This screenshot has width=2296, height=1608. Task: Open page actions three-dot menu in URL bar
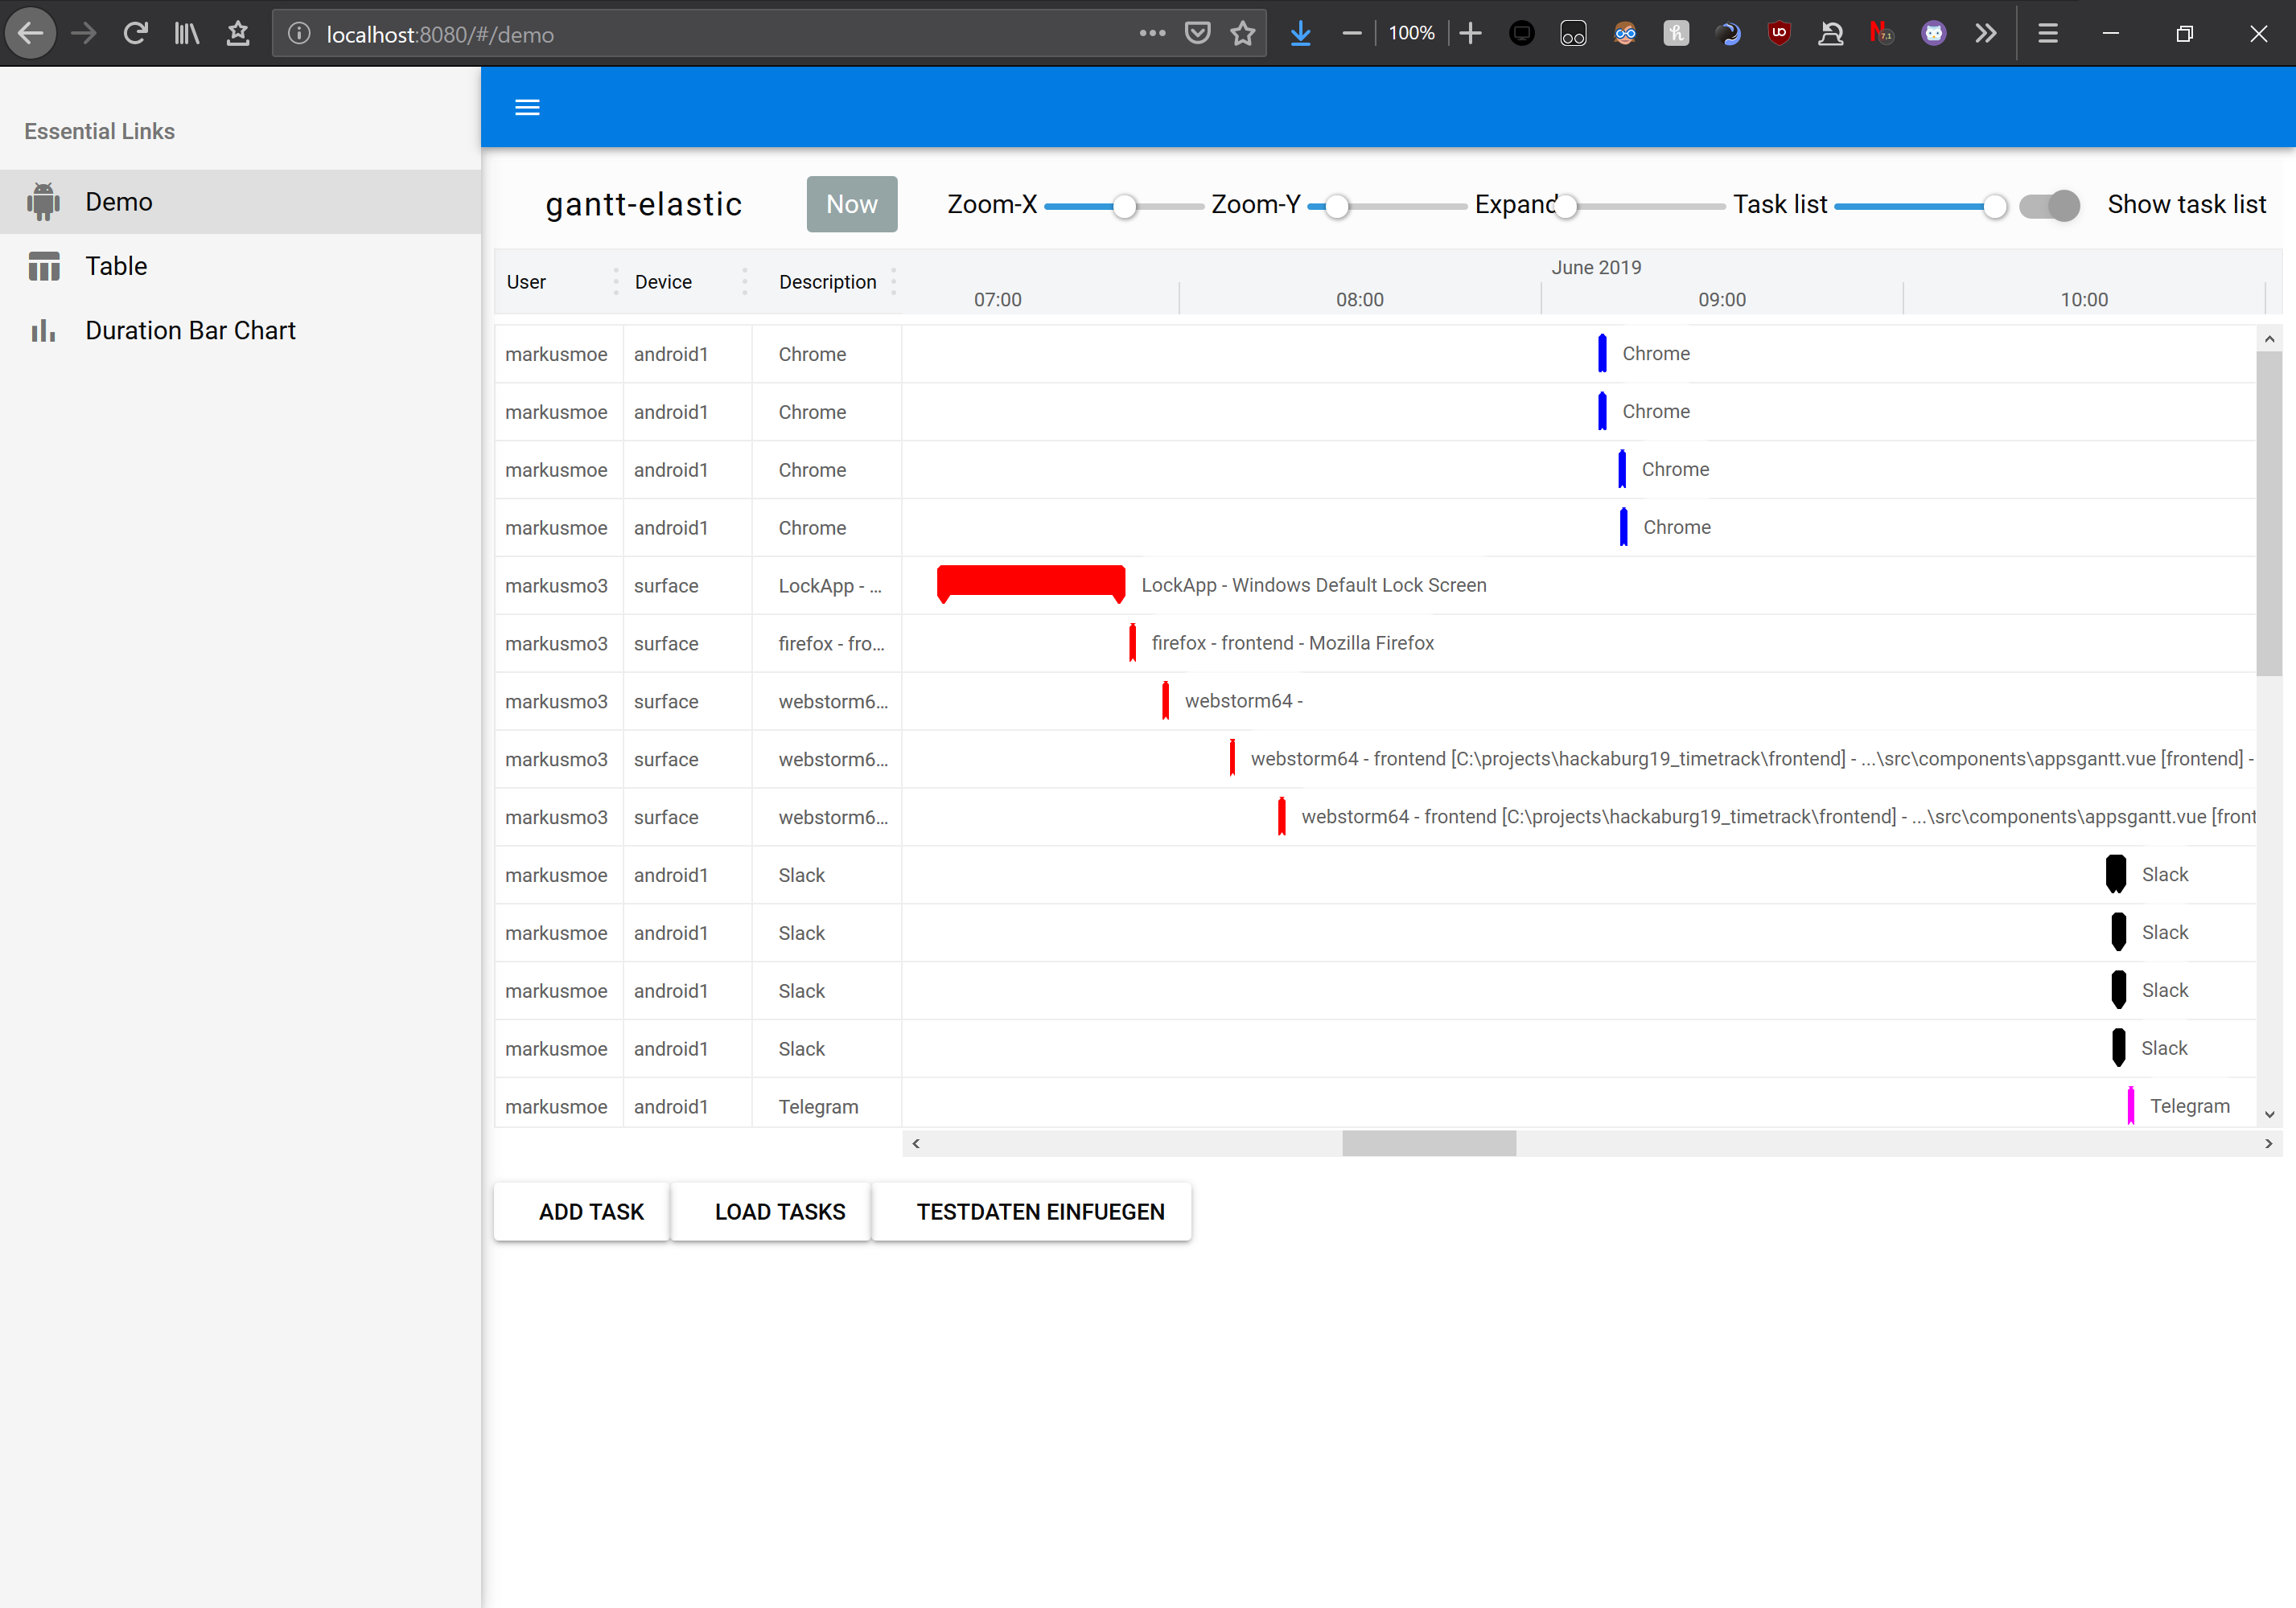(1152, 34)
